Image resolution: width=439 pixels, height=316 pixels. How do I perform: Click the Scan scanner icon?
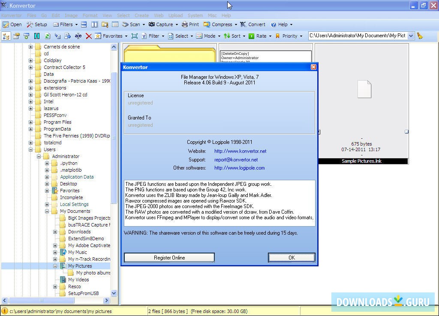[x=125, y=24]
